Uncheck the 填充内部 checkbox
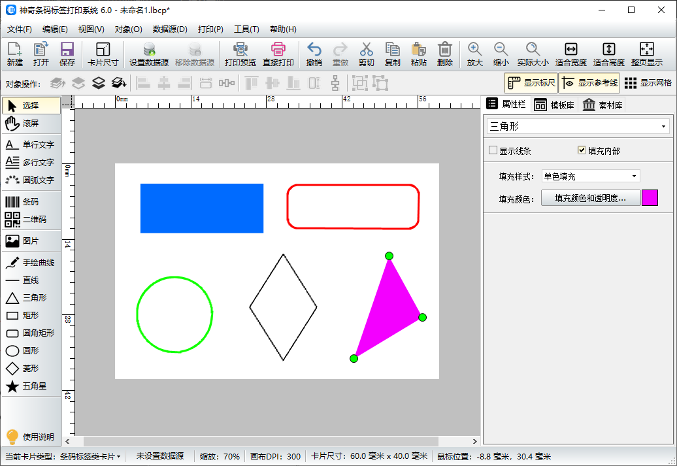Screen dimensions: 677x466 click(x=582, y=151)
